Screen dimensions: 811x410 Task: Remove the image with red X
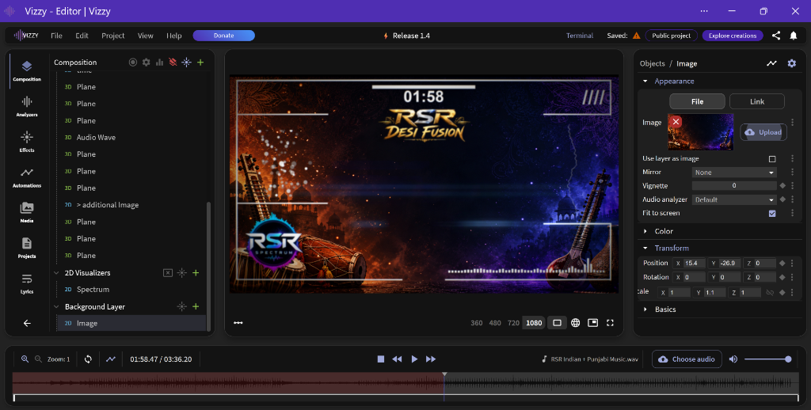pos(676,122)
